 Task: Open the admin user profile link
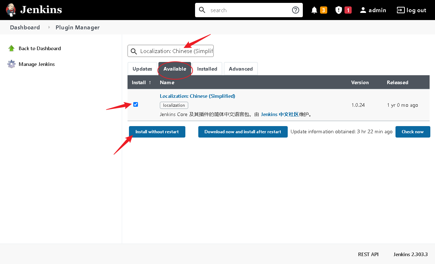tap(377, 10)
